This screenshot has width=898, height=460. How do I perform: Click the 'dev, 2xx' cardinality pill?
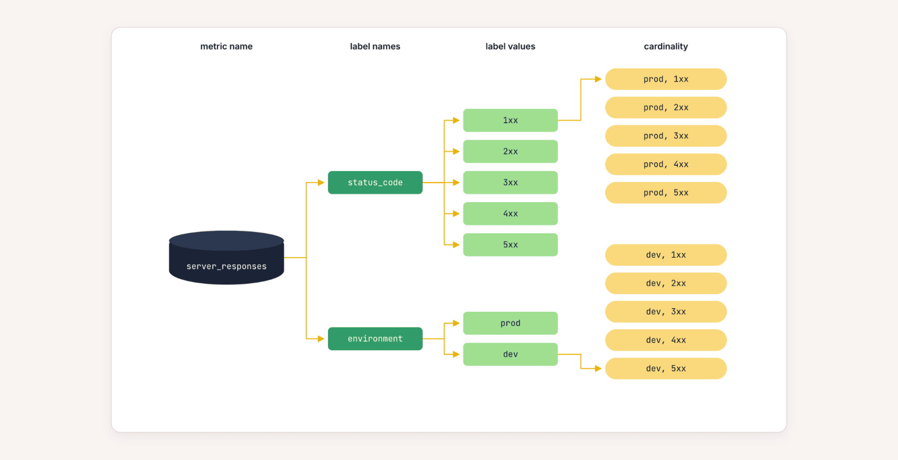666,283
